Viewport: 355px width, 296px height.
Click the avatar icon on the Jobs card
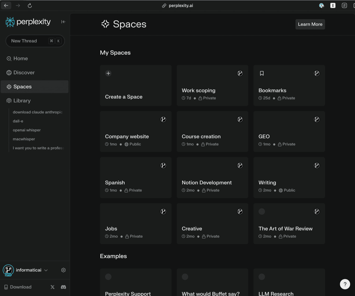163,211
